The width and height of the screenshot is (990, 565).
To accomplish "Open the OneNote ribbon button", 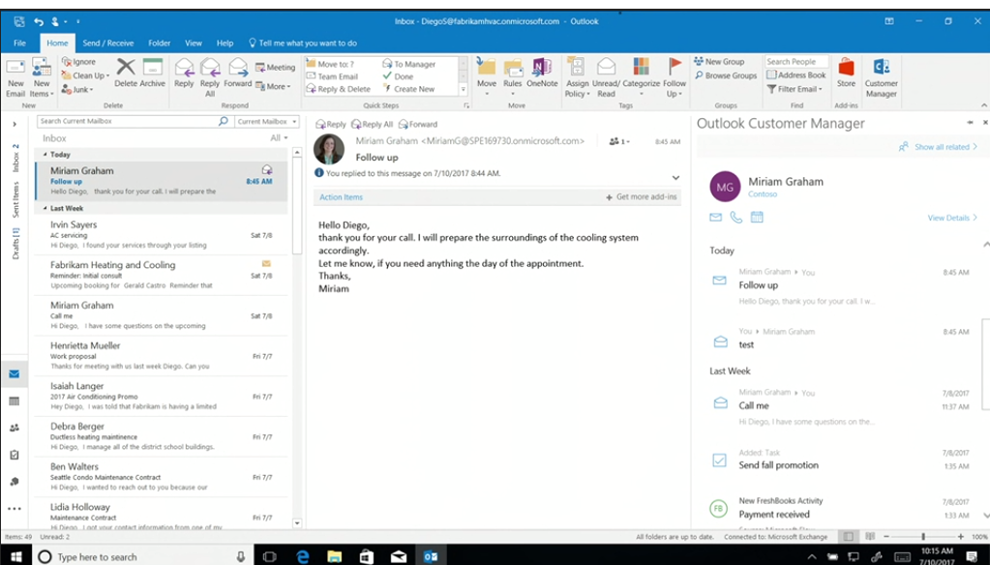I will tap(542, 74).
